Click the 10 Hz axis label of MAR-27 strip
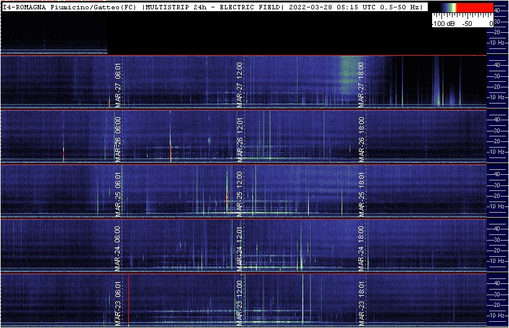This screenshot has height=328, width=509. pyautogui.click(x=497, y=97)
